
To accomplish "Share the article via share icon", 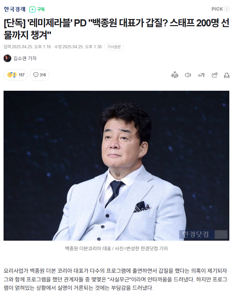I will (214, 75).
